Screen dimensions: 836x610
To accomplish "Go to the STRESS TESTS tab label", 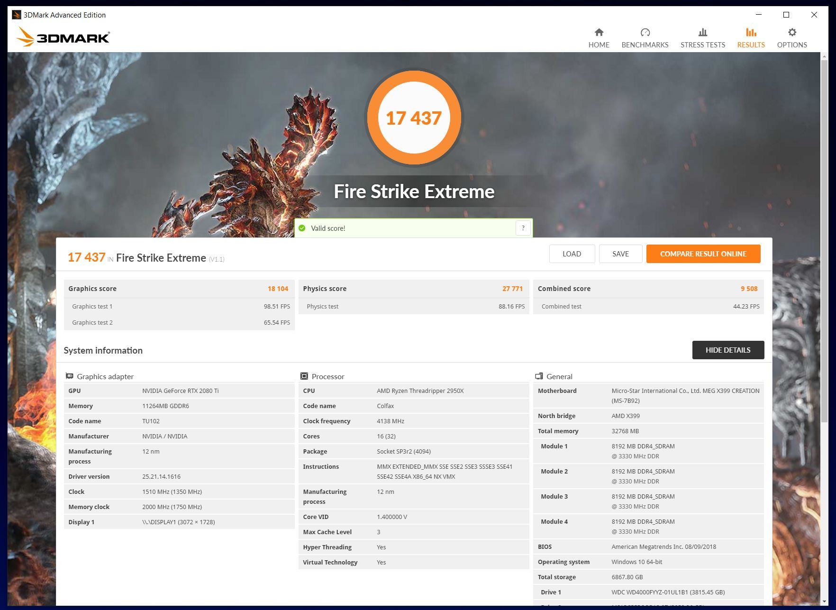I will (703, 45).
